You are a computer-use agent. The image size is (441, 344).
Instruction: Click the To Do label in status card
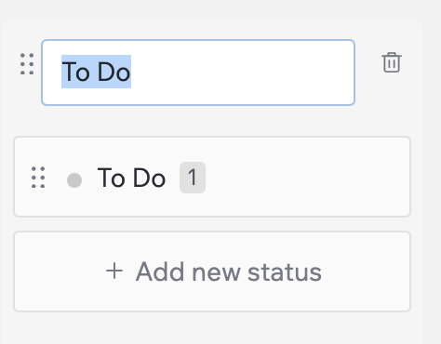(131, 178)
